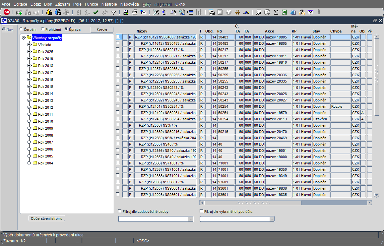Enable Filtruj dle zodpovědné osoby checkbox

(120, 211)
